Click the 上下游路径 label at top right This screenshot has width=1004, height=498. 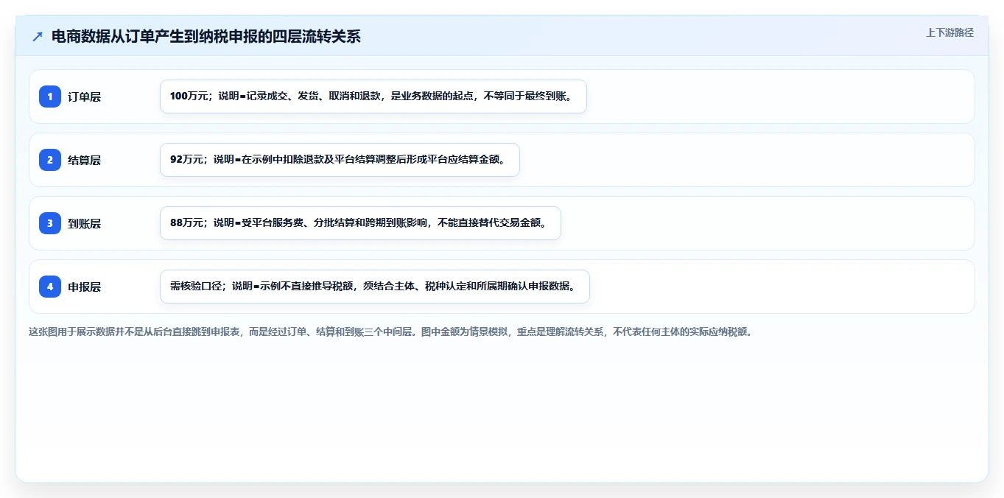pyautogui.click(x=949, y=32)
